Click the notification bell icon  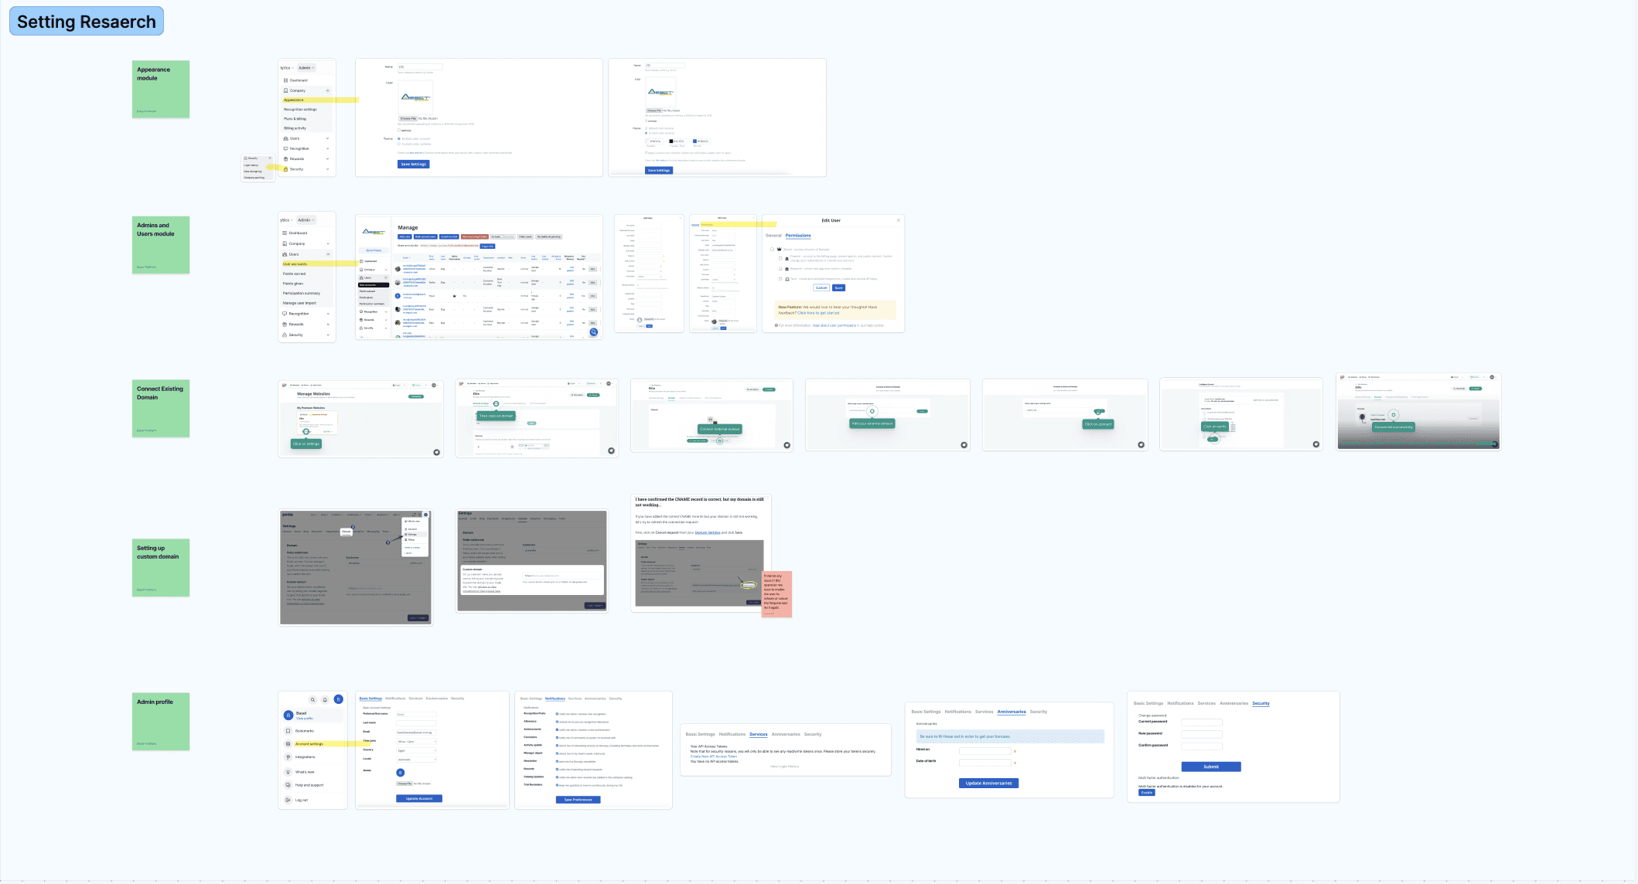coord(326,700)
